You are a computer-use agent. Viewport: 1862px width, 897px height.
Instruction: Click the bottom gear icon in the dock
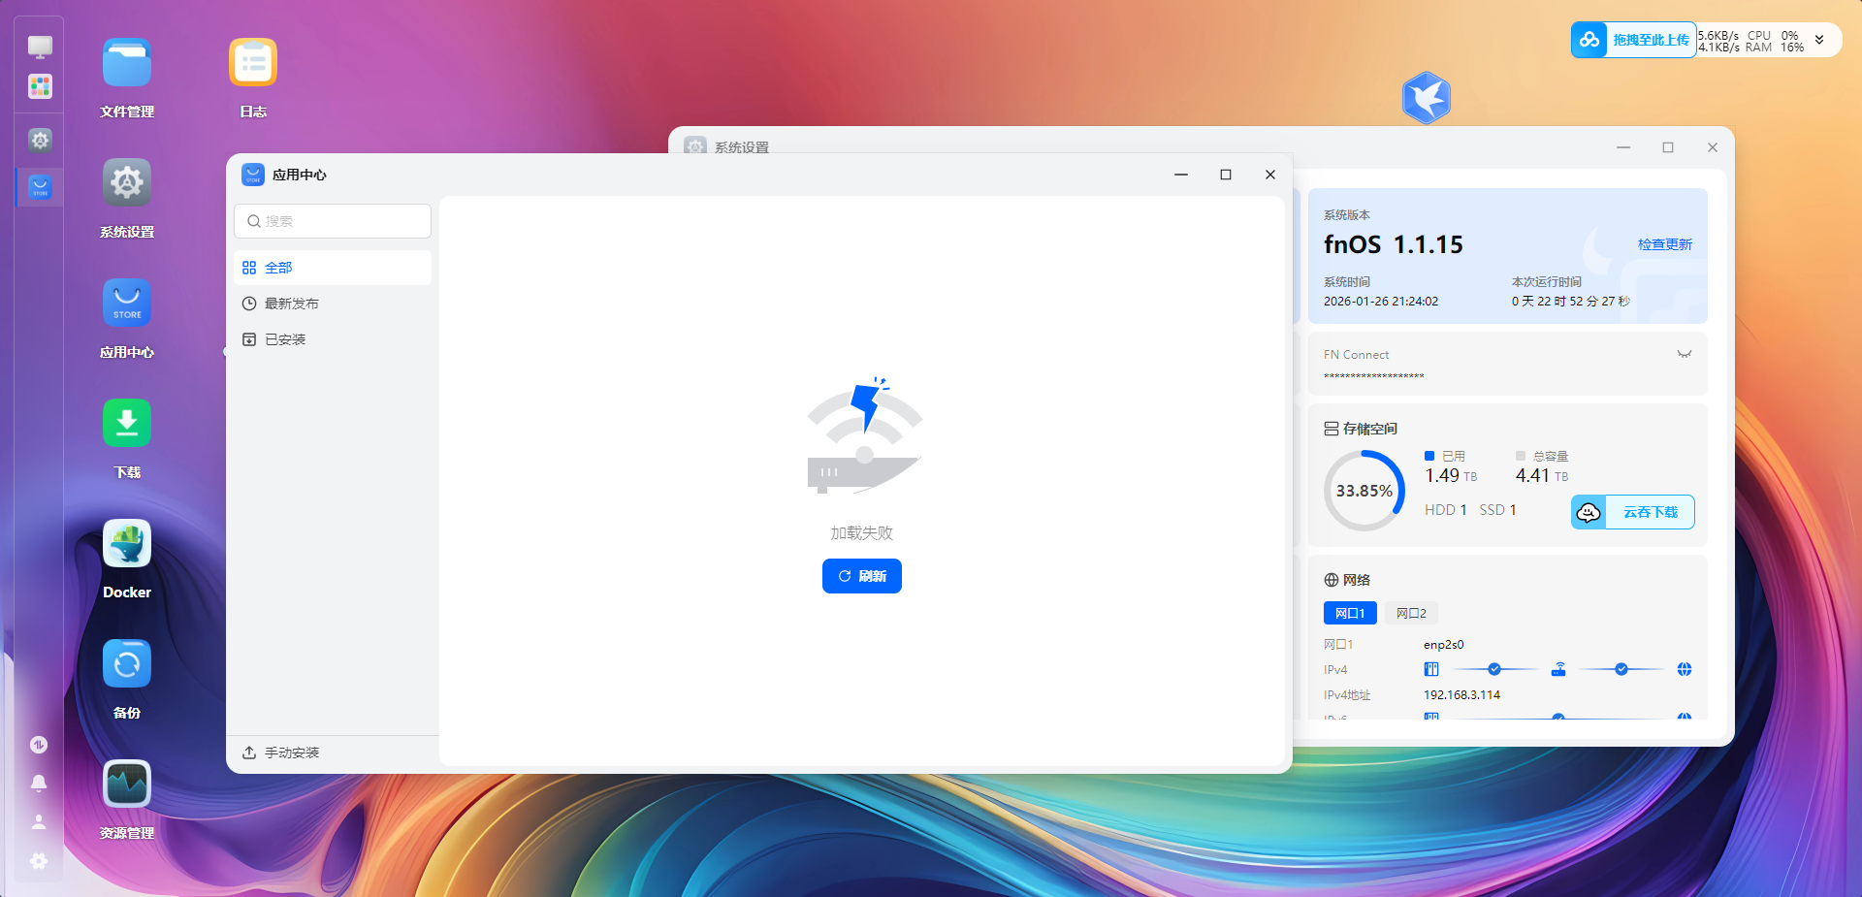tap(39, 861)
